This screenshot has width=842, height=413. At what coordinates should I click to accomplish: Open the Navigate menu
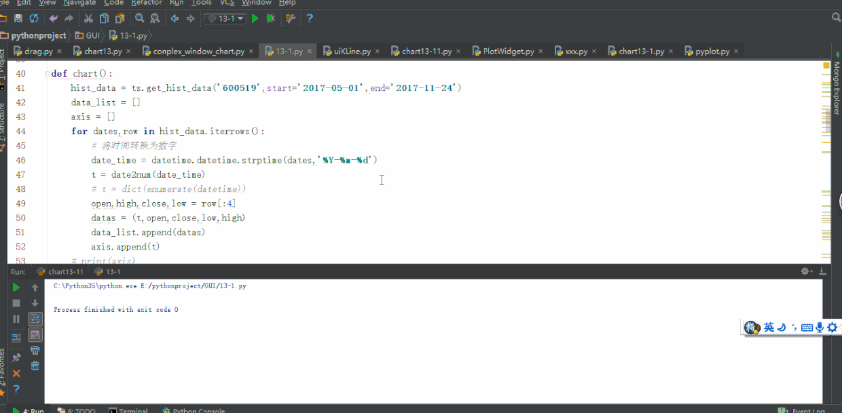pos(79,3)
